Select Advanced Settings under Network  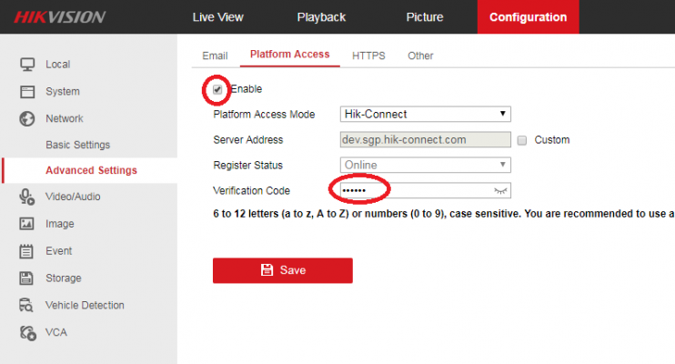point(91,170)
